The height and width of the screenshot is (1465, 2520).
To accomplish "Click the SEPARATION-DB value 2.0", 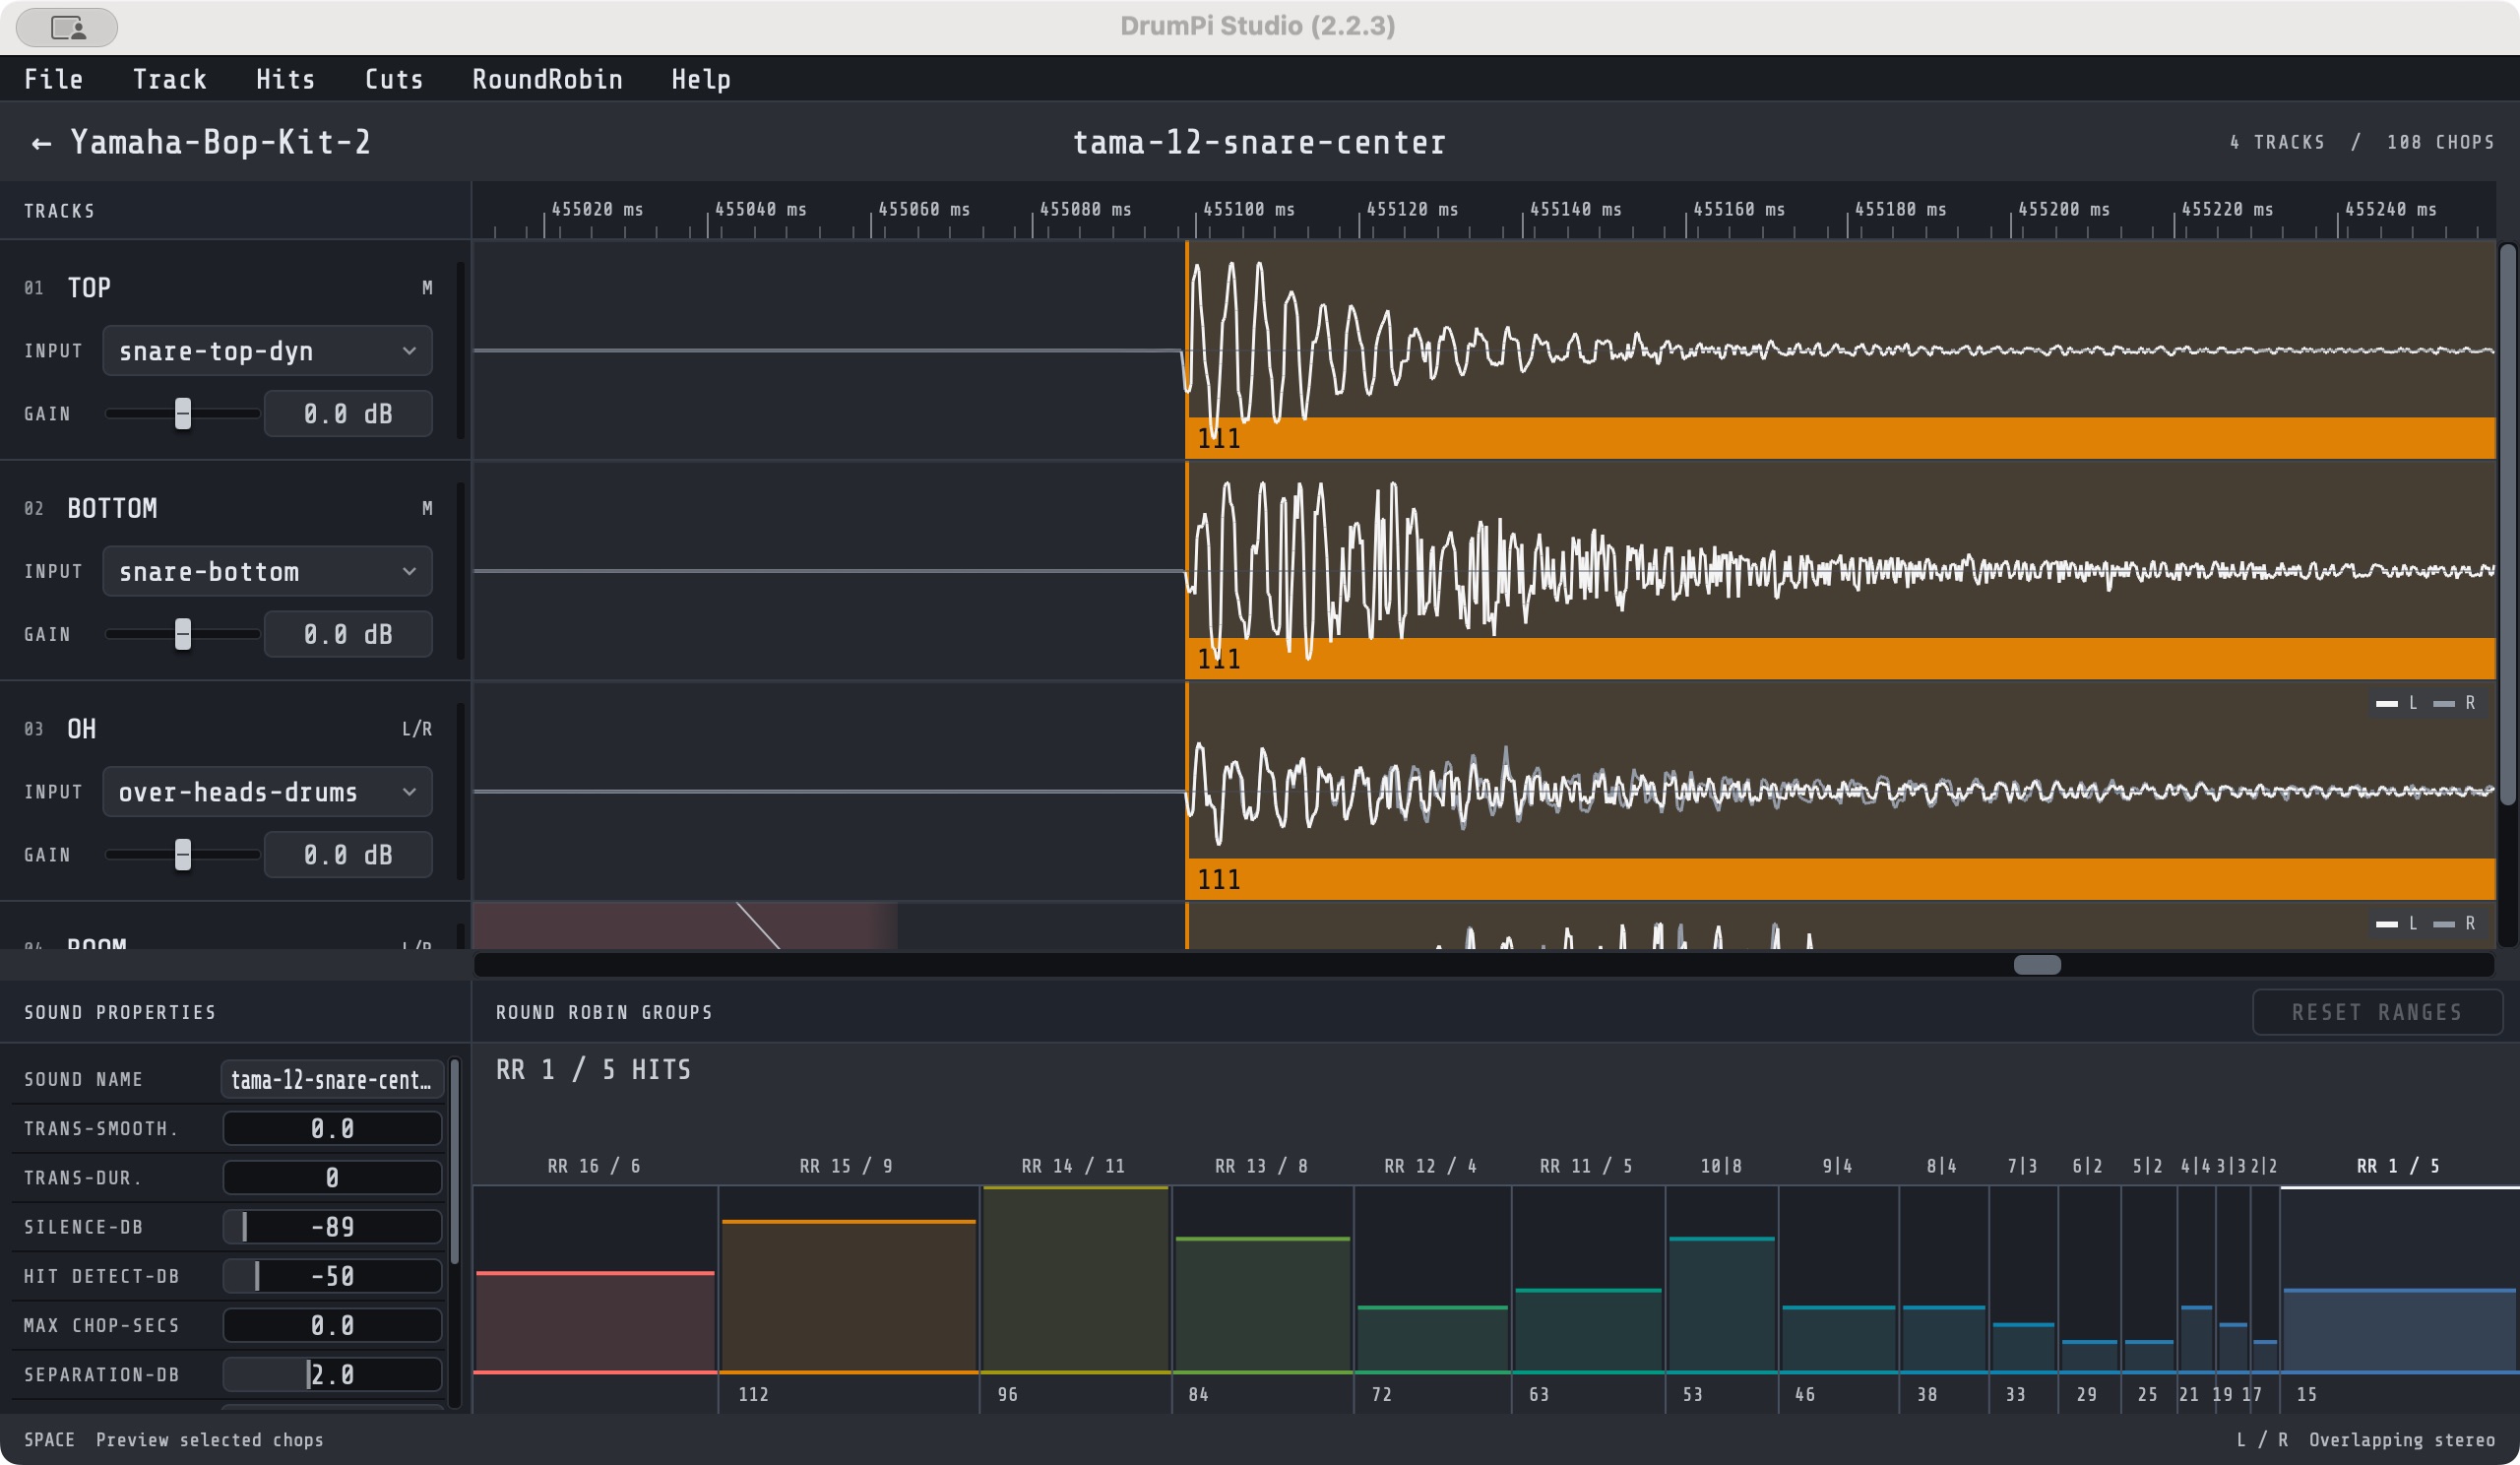I will (332, 1374).
